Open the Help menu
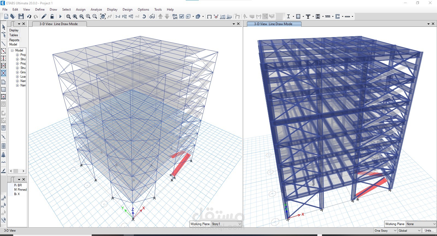Screen dimensions: 437x236 pos(170,10)
